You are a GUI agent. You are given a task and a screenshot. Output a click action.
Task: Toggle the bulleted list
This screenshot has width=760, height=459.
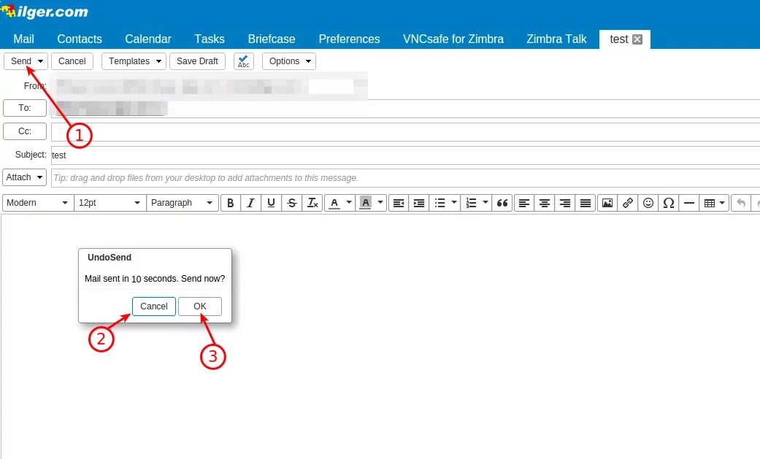click(441, 202)
